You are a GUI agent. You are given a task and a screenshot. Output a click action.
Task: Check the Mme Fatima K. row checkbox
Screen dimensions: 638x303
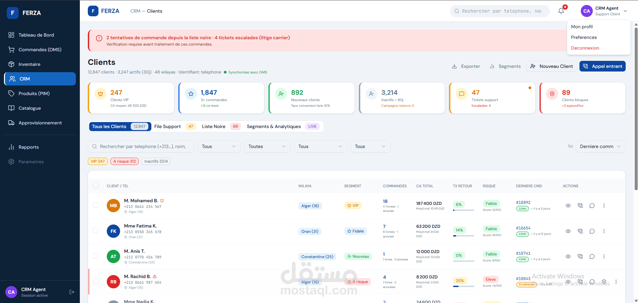[95, 230]
